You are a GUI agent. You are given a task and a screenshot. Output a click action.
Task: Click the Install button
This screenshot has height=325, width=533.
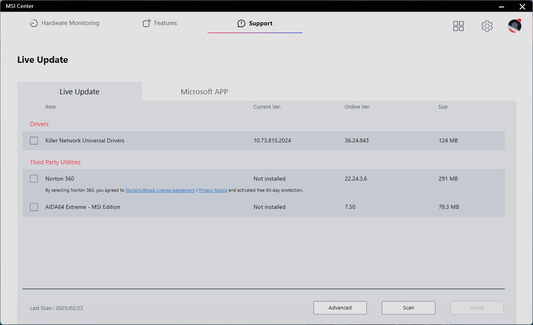click(477, 307)
